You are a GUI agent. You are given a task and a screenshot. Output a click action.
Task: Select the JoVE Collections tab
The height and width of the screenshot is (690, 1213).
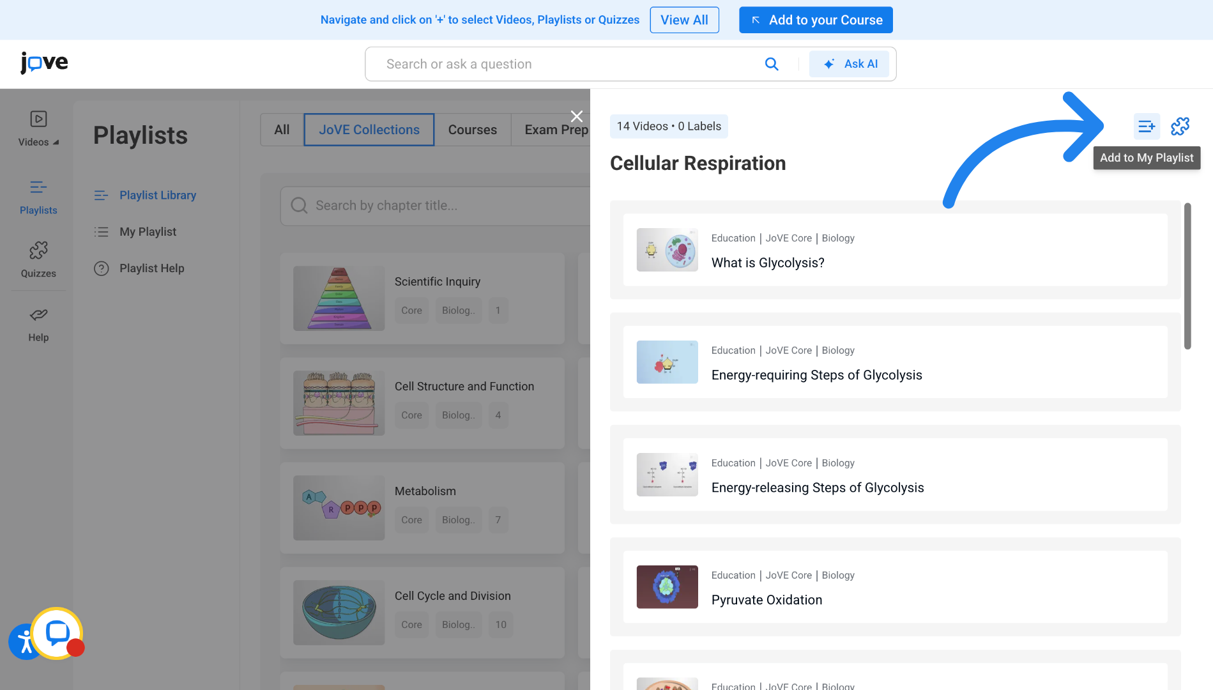tap(369, 130)
